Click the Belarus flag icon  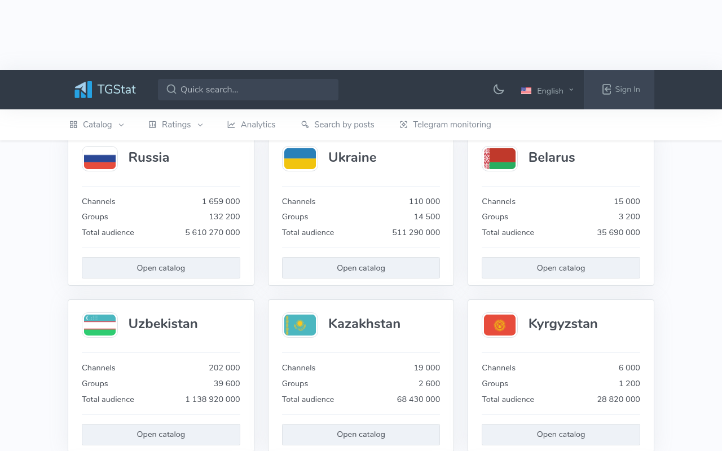[500, 158]
